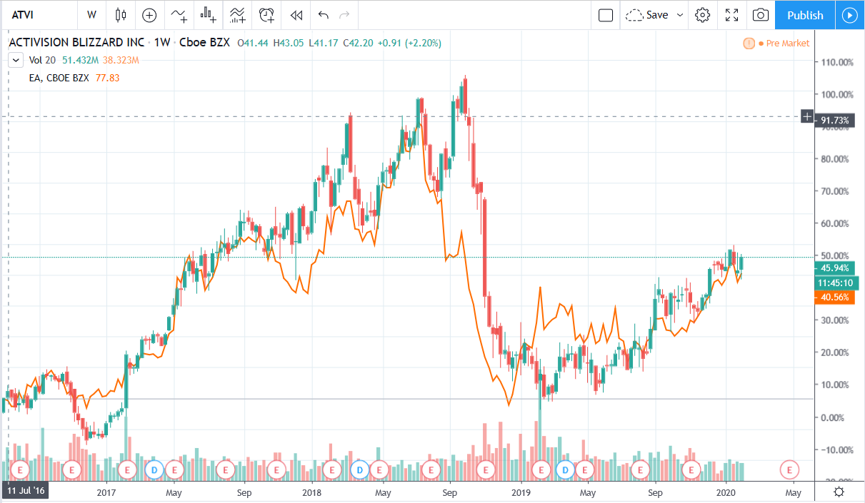865x503 pixels.
Task: Click the Compare or add symbol button
Action: click(149, 15)
